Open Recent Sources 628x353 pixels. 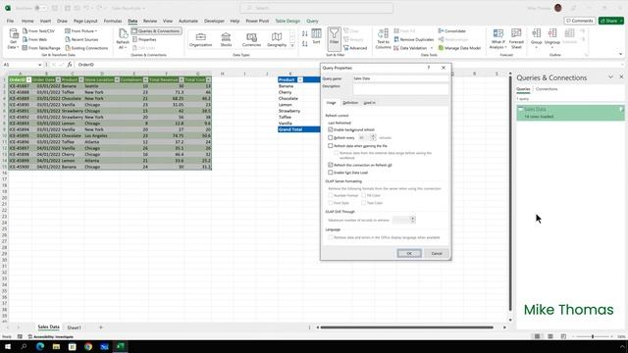click(x=81, y=39)
